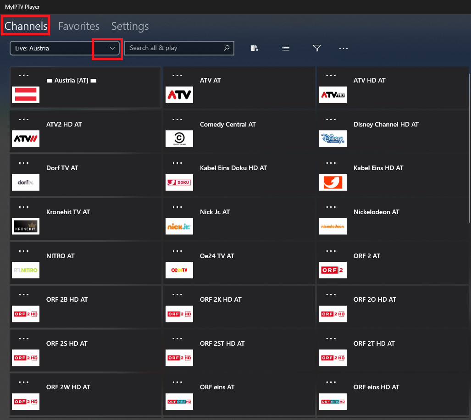The height and width of the screenshot is (420, 471).
Task: Switch to list view icon
Action: [x=286, y=48]
